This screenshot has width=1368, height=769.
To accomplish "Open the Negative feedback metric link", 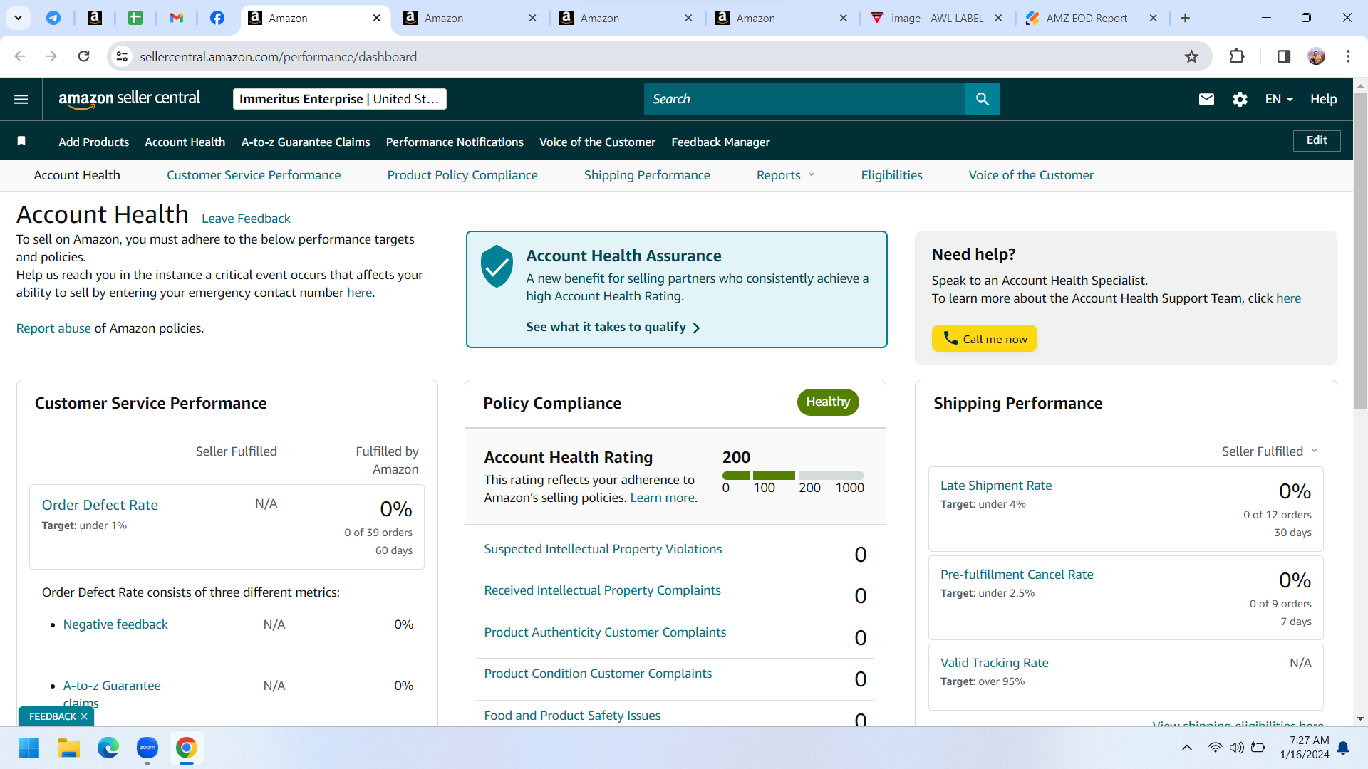I will click(115, 624).
